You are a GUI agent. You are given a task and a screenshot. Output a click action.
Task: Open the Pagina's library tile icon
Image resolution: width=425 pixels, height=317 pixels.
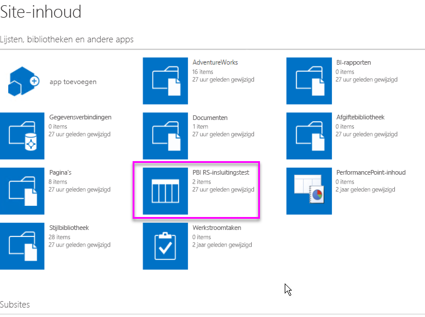click(22, 191)
